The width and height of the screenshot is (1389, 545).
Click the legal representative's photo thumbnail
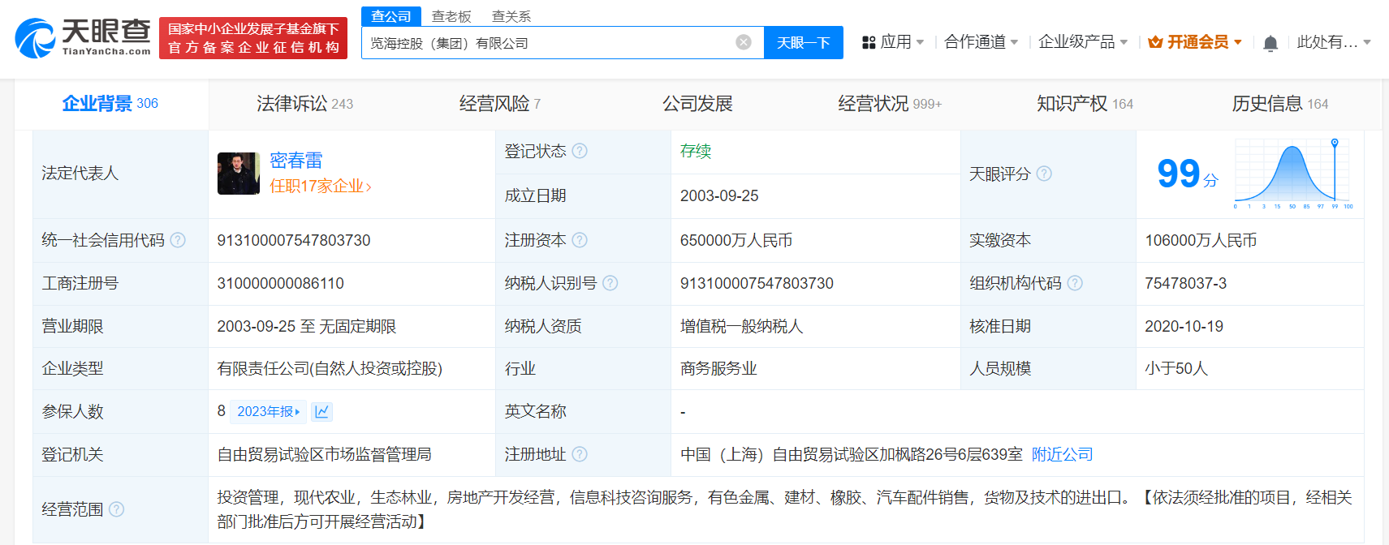[238, 174]
